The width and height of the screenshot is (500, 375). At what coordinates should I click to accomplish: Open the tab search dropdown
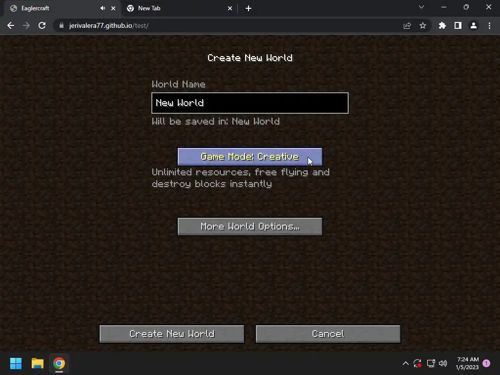[x=421, y=7]
